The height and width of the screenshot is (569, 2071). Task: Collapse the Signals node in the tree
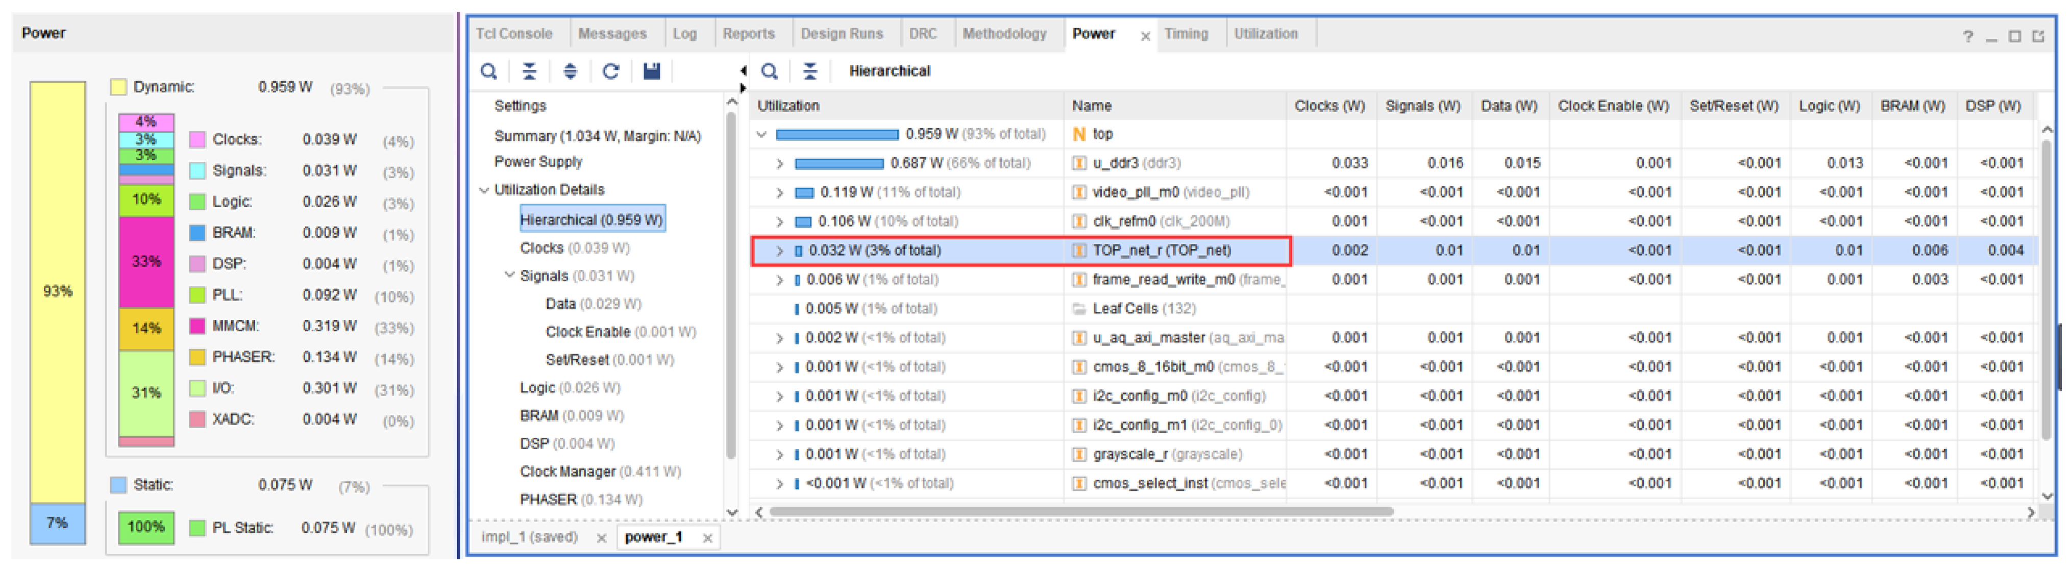click(x=510, y=276)
